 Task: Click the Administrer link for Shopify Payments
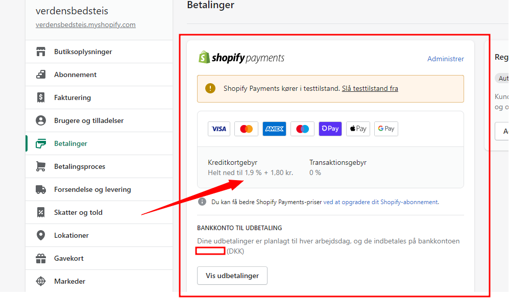(x=445, y=59)
